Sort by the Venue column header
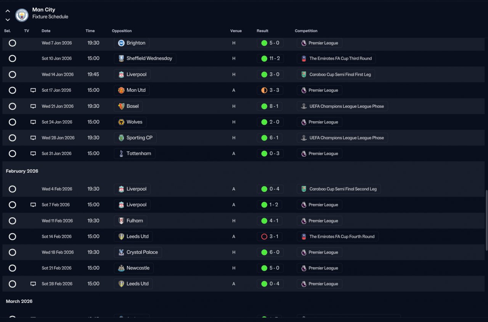488x322 pixels. pyautogui.click(x=236, y=31)
